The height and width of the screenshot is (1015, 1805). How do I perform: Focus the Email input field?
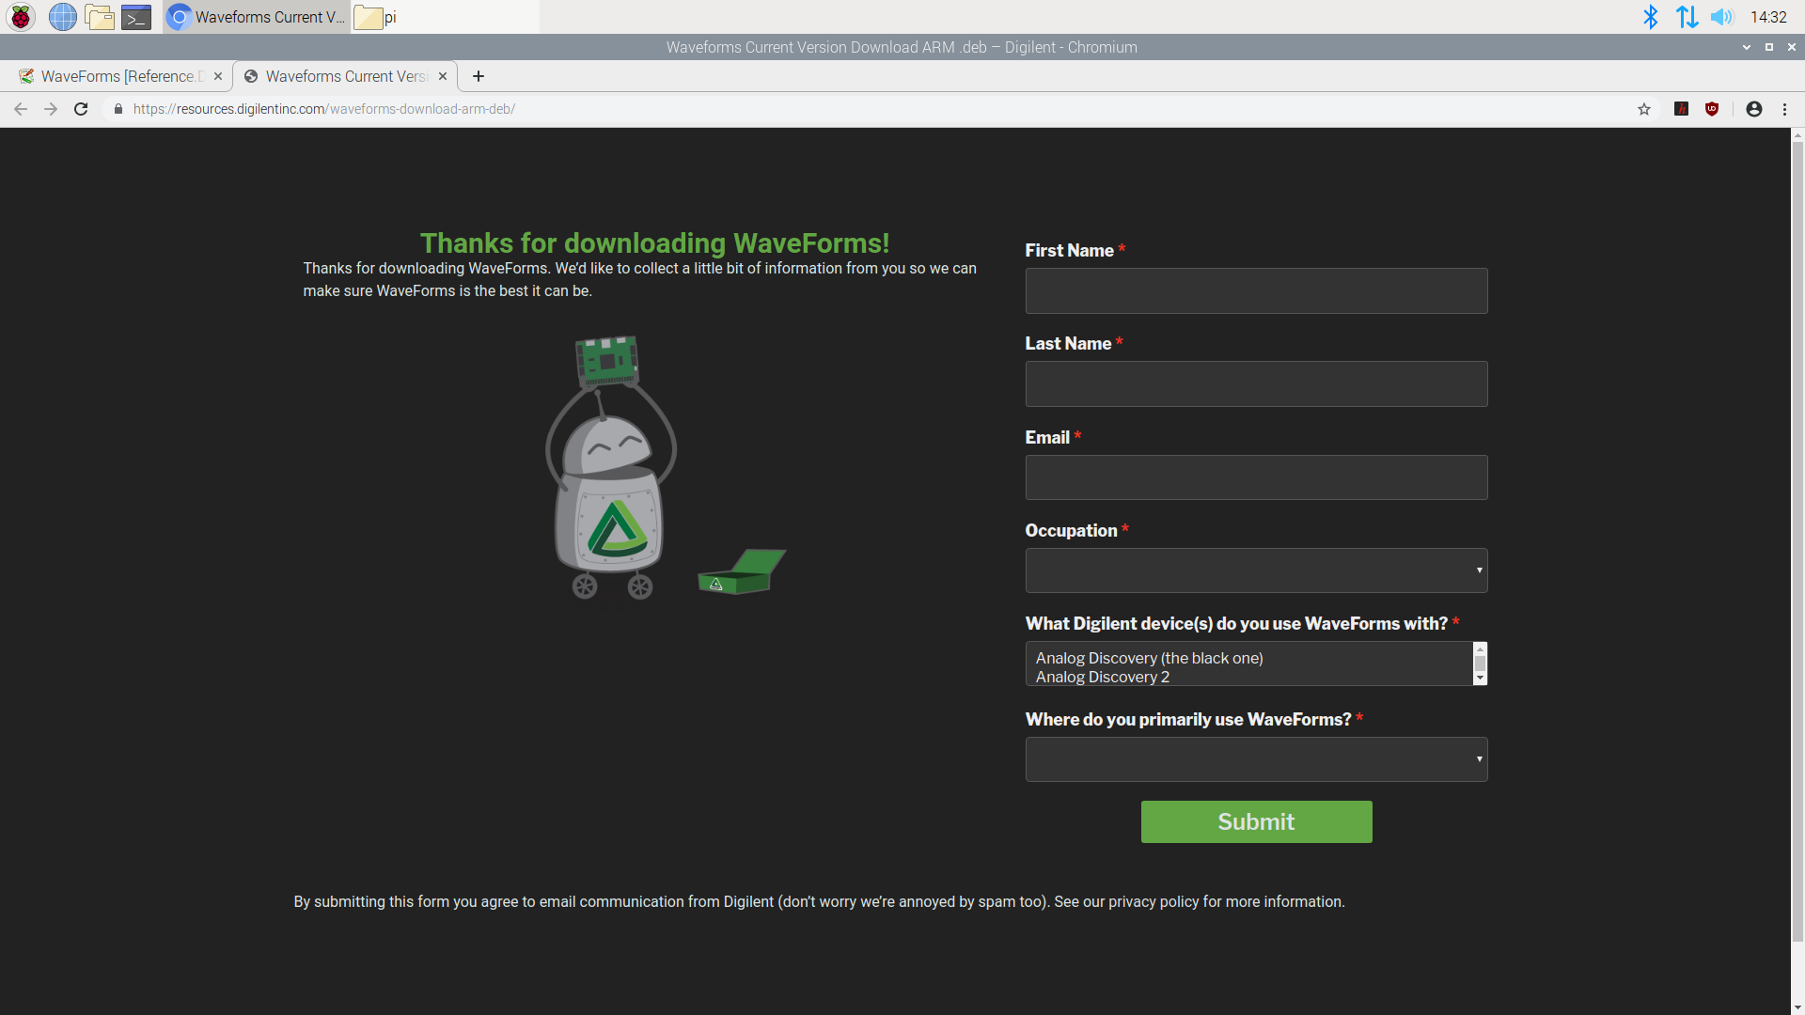1256,477
